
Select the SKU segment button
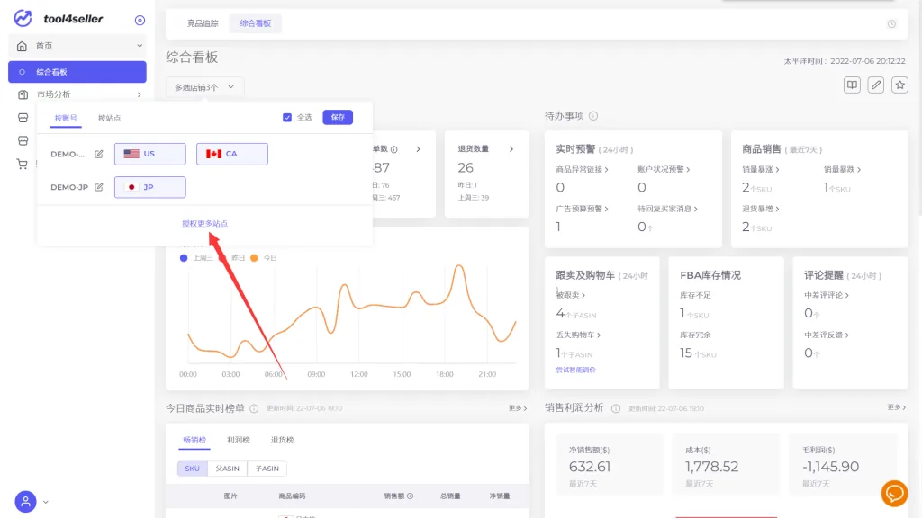point(193,468)
